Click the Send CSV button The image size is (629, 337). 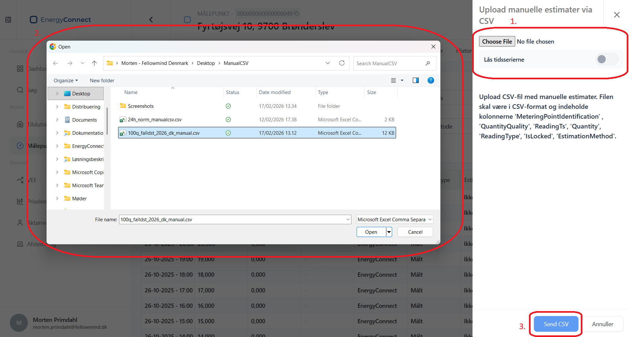click(x=556, y=324)
